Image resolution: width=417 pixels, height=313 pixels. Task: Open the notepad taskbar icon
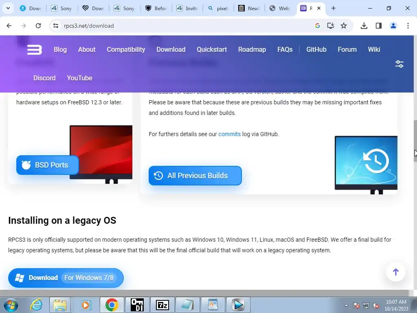point(187,305)
